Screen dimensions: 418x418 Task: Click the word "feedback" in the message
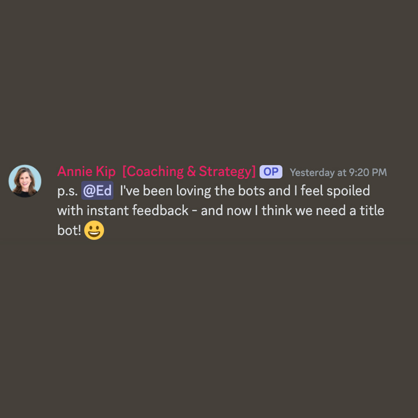point(161,211)
